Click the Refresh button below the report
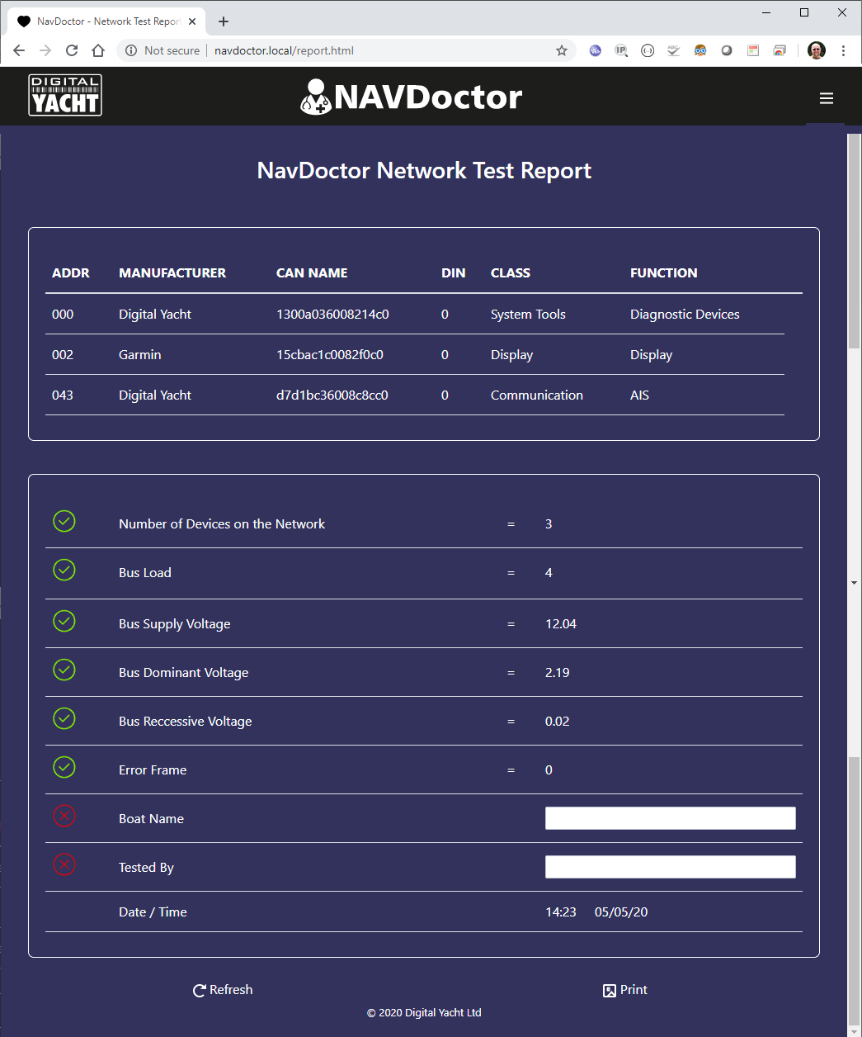Image resolution: width=862 pixels, height=1037 pixels. coord(222,989)
